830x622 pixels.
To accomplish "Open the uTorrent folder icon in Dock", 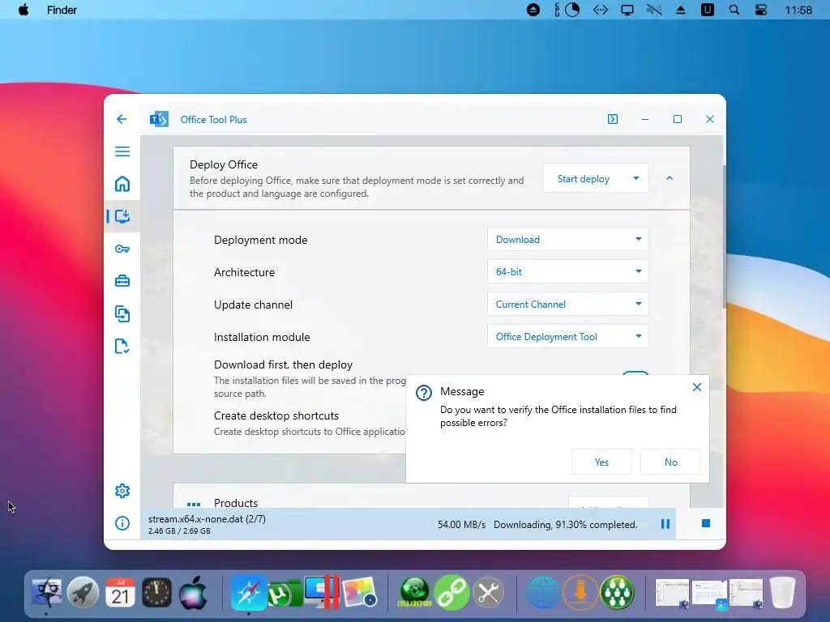I will click(x=285, y=594).
